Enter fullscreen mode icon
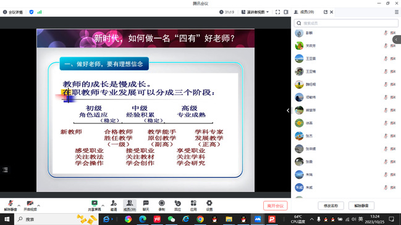The width and height of the screenshot is (401, 225). coord(277,12)
